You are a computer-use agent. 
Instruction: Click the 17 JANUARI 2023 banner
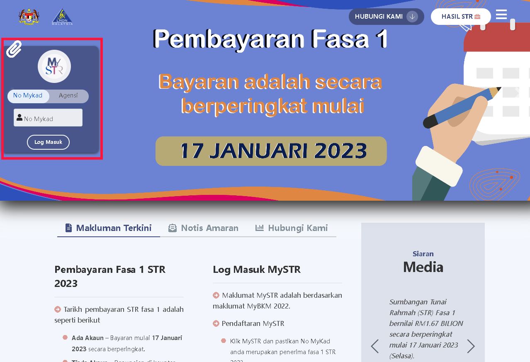coord(271,151)
